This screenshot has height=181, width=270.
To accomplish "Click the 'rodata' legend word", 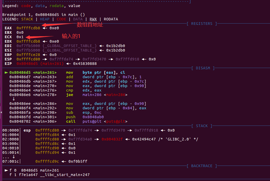I will (x=56, y=6).
